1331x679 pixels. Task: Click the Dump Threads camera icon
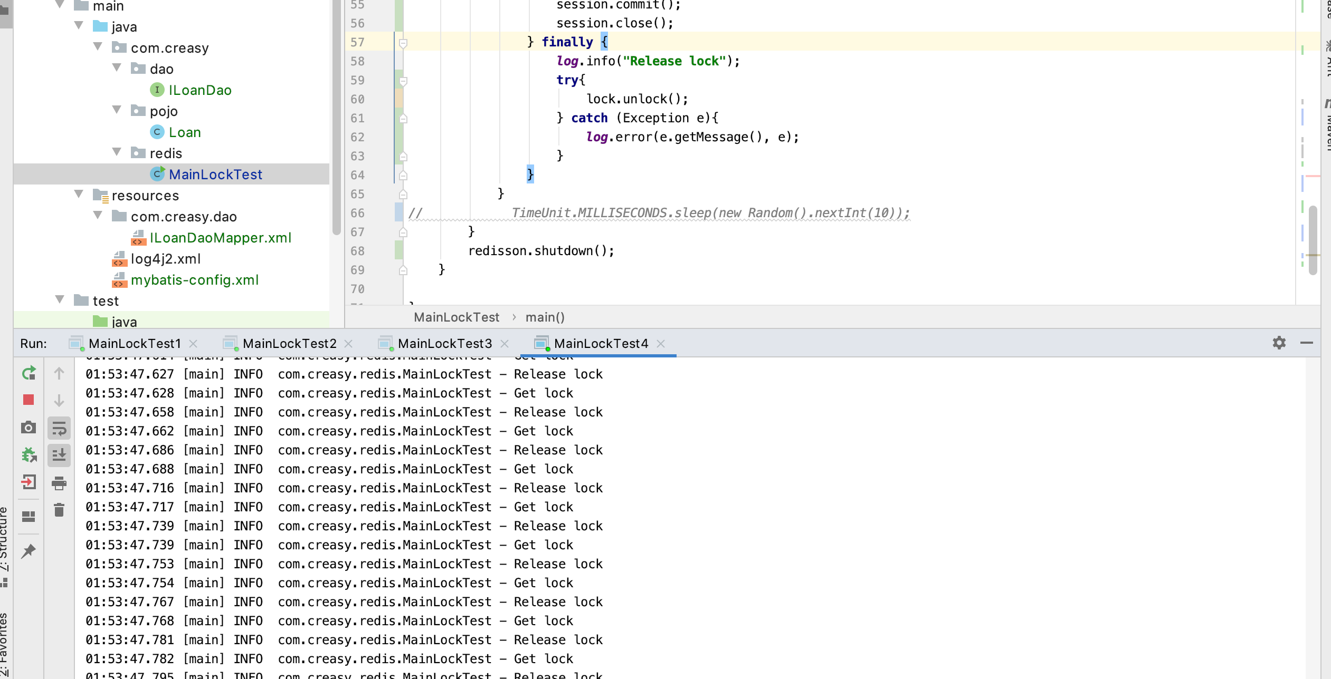click(x=28, y=427)
